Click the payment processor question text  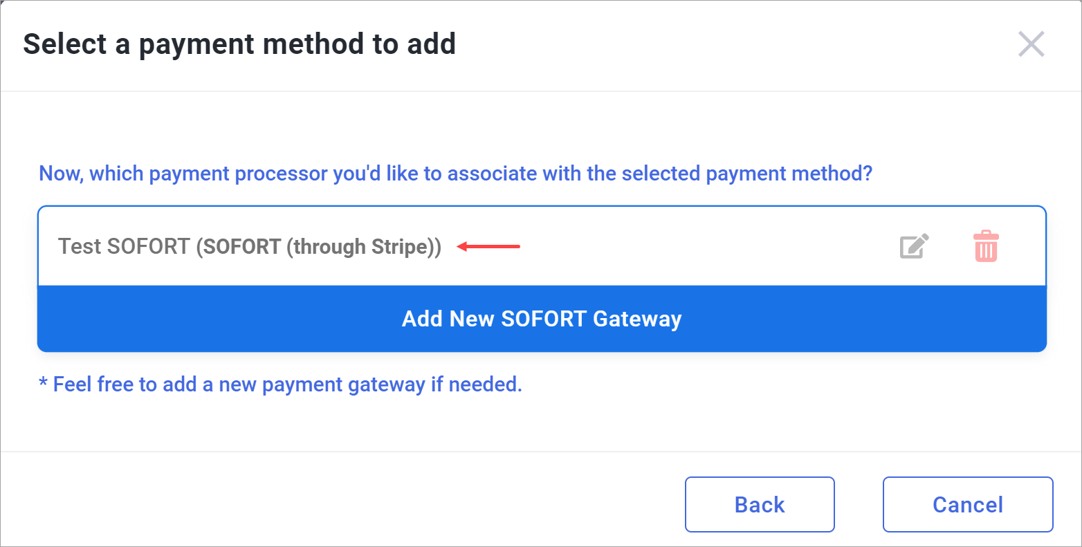(x=456, y=173)
